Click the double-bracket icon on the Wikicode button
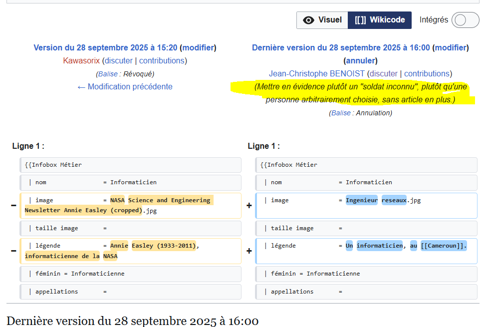 [360, 20]
